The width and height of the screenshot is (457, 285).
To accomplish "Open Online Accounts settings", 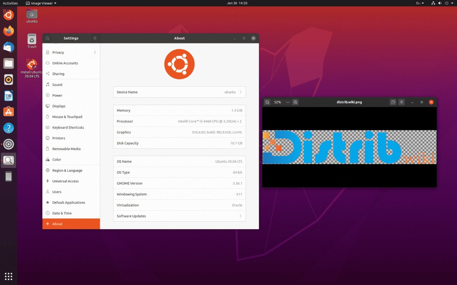I will point(71,63).
